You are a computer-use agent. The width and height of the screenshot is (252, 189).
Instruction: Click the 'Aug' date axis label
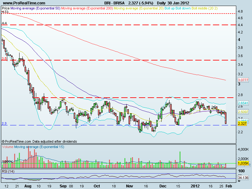[28, 186]
